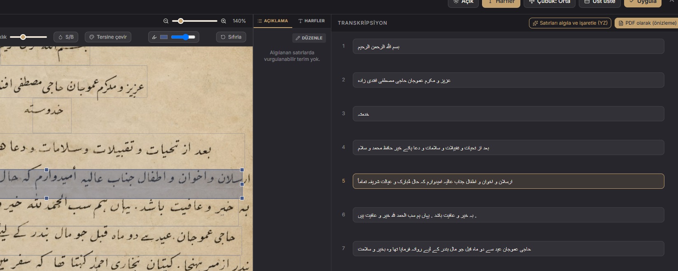
Task: Click the Uygula apply button
Action: click(x=643, y=2)
